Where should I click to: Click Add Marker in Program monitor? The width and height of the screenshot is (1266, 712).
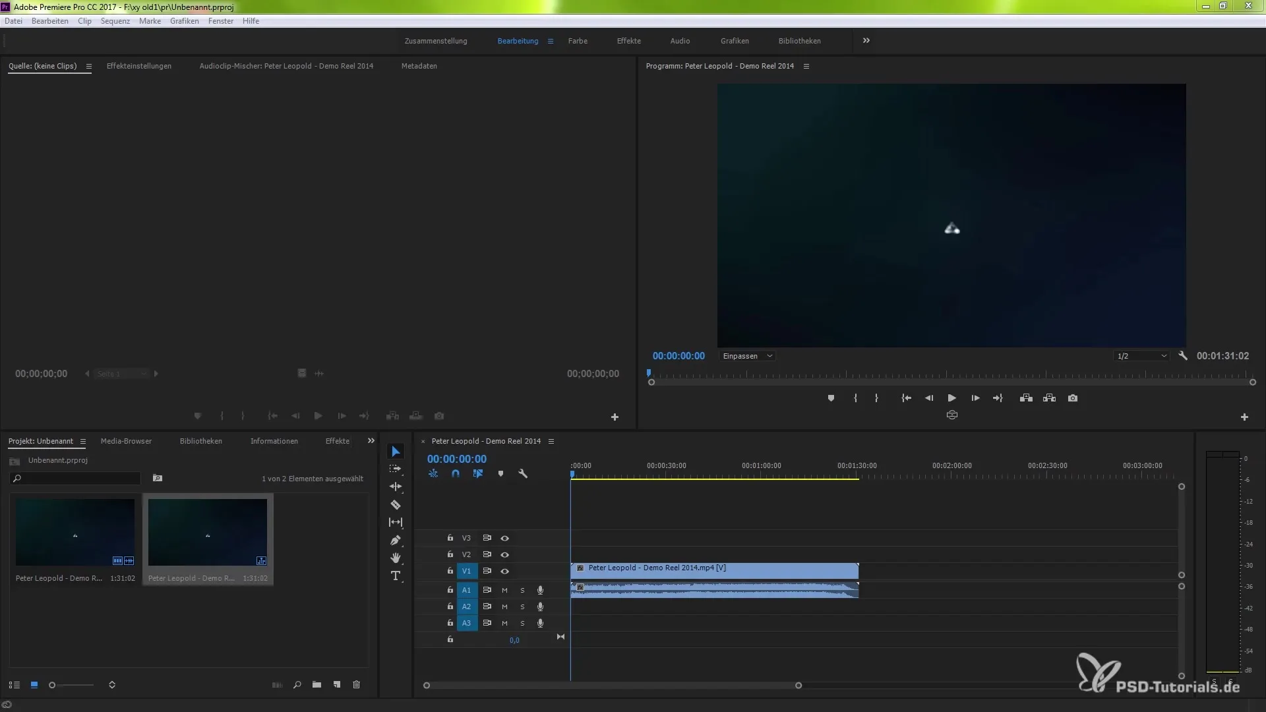(831, 398)
